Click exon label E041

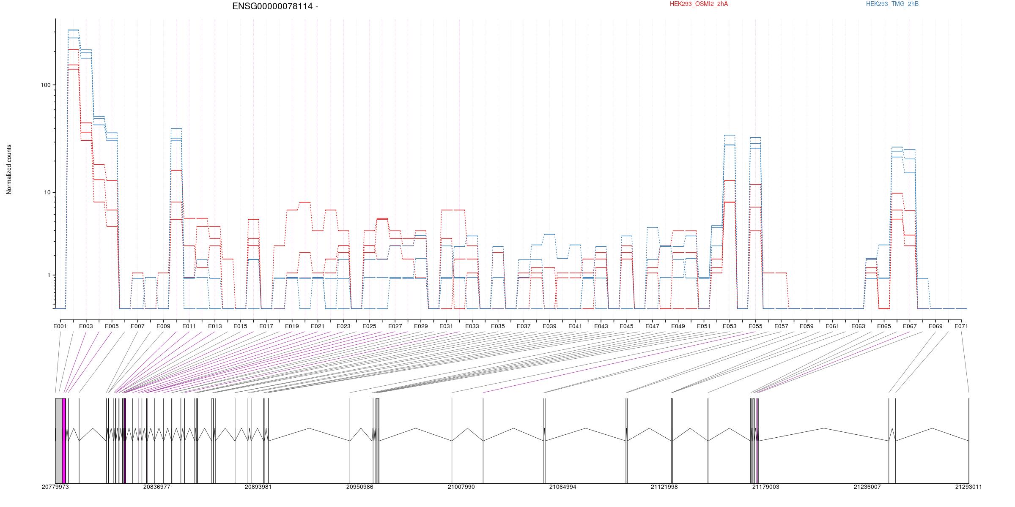(575, 326)
